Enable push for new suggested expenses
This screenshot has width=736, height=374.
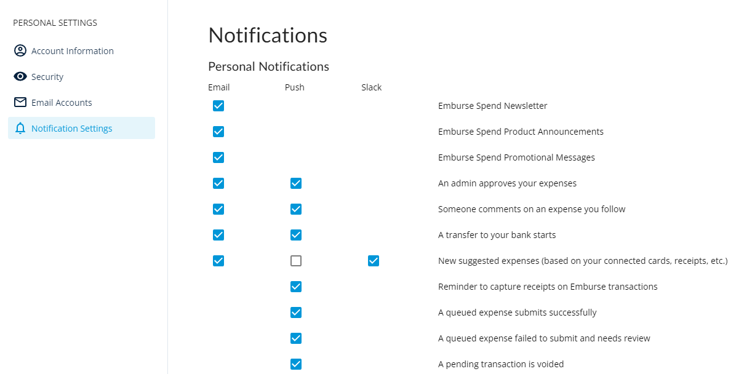[x=296, y=261]
